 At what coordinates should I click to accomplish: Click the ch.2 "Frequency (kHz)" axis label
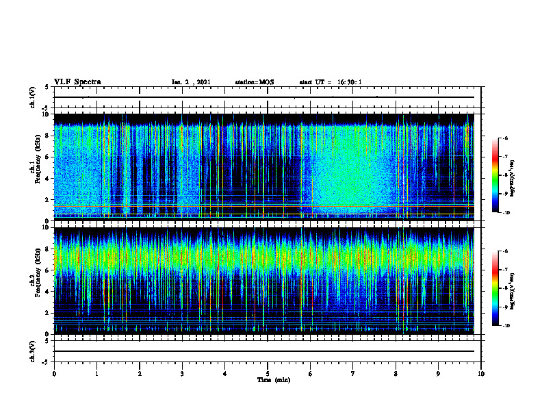pyautogui.click(x=38, y=272)
